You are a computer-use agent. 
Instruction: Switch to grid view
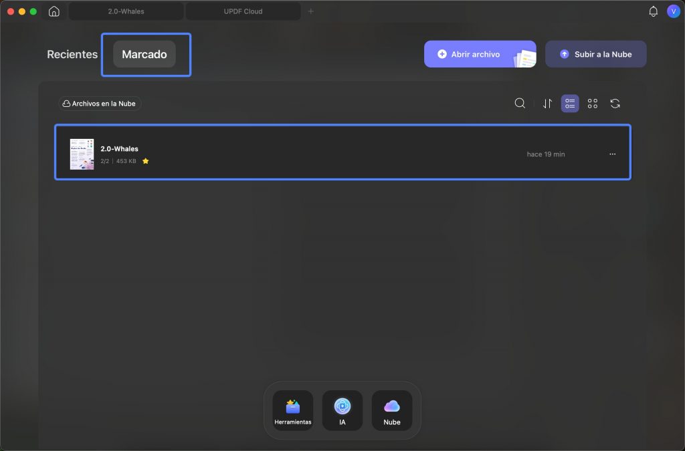[x=593, y=104]
